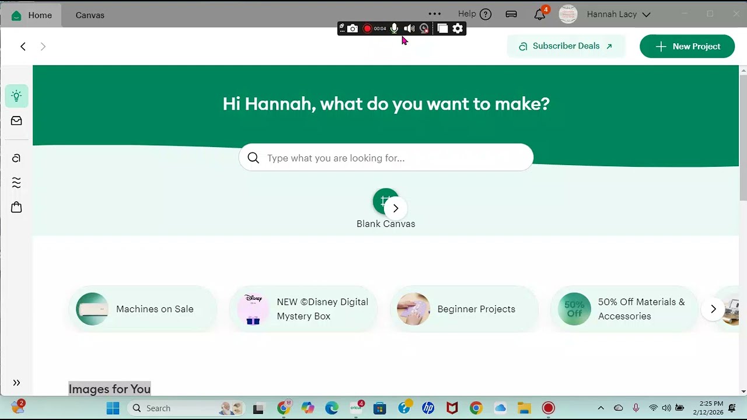Expand the Hannah Lacy account dropdown

(646, 15)
